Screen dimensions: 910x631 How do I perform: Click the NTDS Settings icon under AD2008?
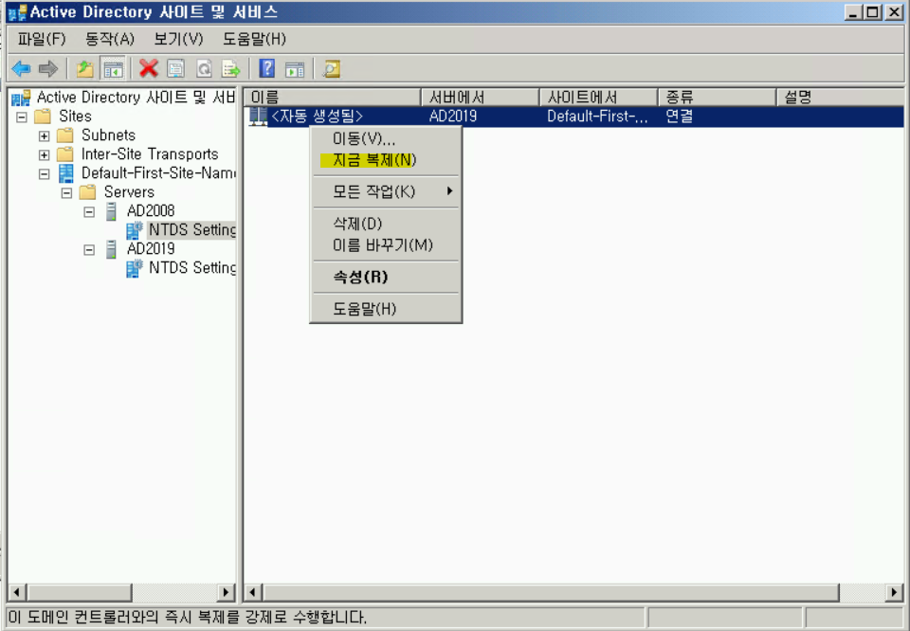pyautogui.click(x=134, y=230)
